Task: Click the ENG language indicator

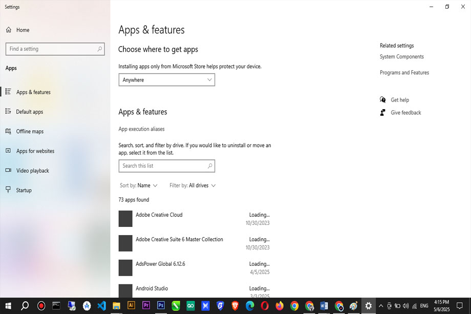Action: click(424, 306)
